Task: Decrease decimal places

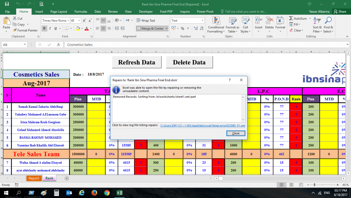Action: 202,28
